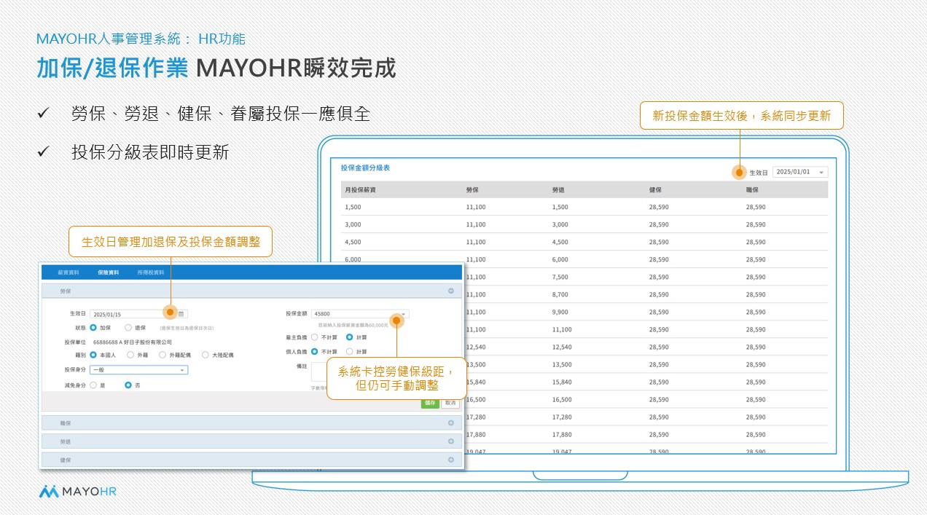Screen dimensions: 927x515
Task: Choose 外籍 as the nationality
Action: pyautogui.click(x=130, y=355)
